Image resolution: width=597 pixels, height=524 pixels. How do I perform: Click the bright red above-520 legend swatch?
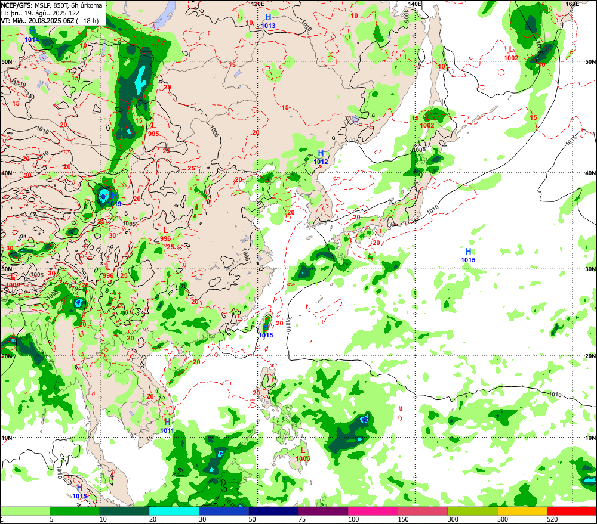(x=572, y=511)
